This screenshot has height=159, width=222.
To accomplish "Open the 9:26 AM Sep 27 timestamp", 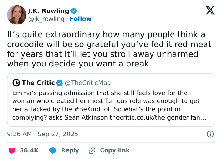I will pos(42,134).
